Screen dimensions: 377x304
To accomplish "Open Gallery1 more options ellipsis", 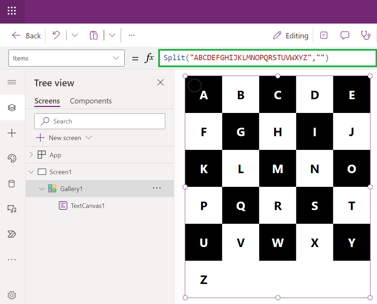I will (x=157, y=188).
